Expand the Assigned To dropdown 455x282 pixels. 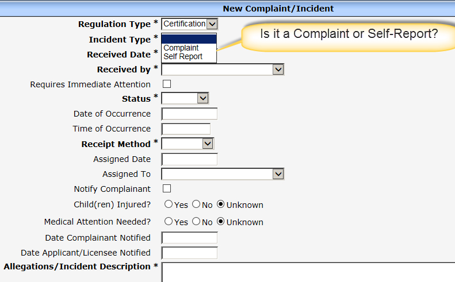tap(278, 174)
